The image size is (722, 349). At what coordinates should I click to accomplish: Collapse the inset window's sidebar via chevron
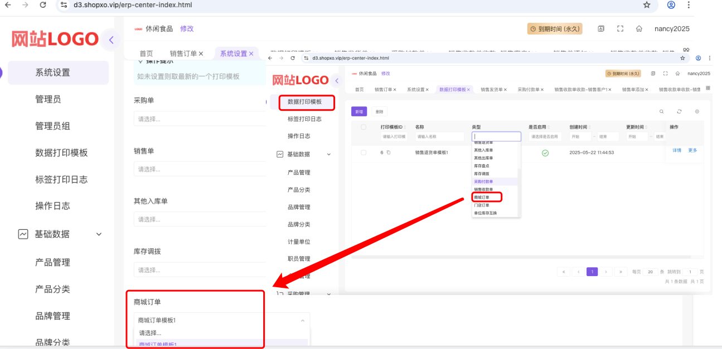click(x=336, y=81)
